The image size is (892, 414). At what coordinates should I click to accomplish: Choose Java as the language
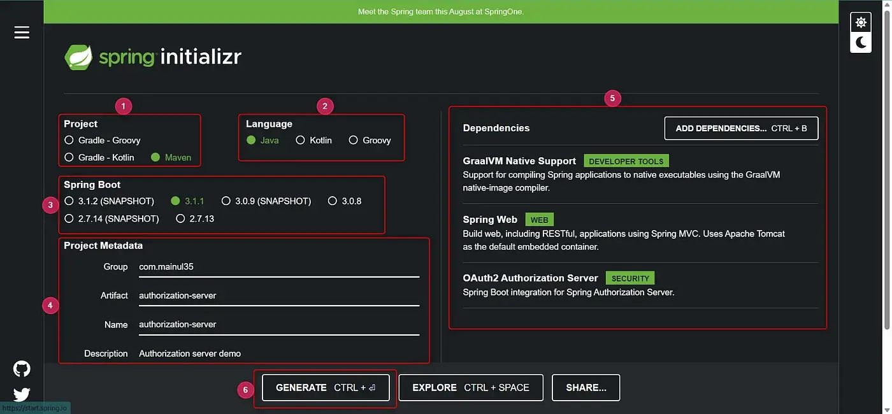coord(263,140)
